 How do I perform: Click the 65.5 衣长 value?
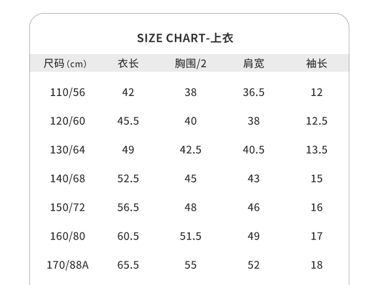point(128,265)
